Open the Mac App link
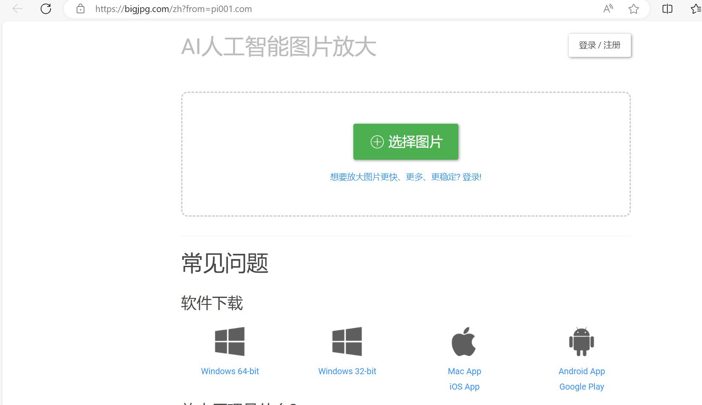Image resolution: width=702 pixels, height=405 pixels. click(465, 371)
